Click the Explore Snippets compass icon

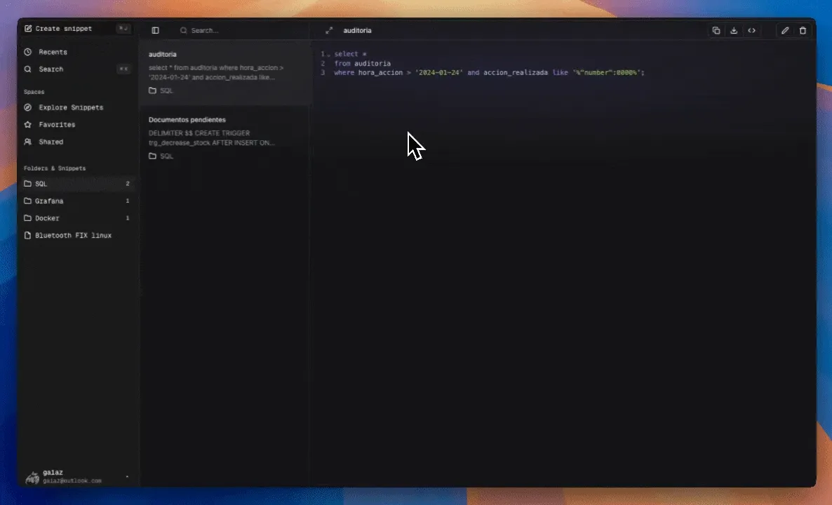(x=27, y=107)
